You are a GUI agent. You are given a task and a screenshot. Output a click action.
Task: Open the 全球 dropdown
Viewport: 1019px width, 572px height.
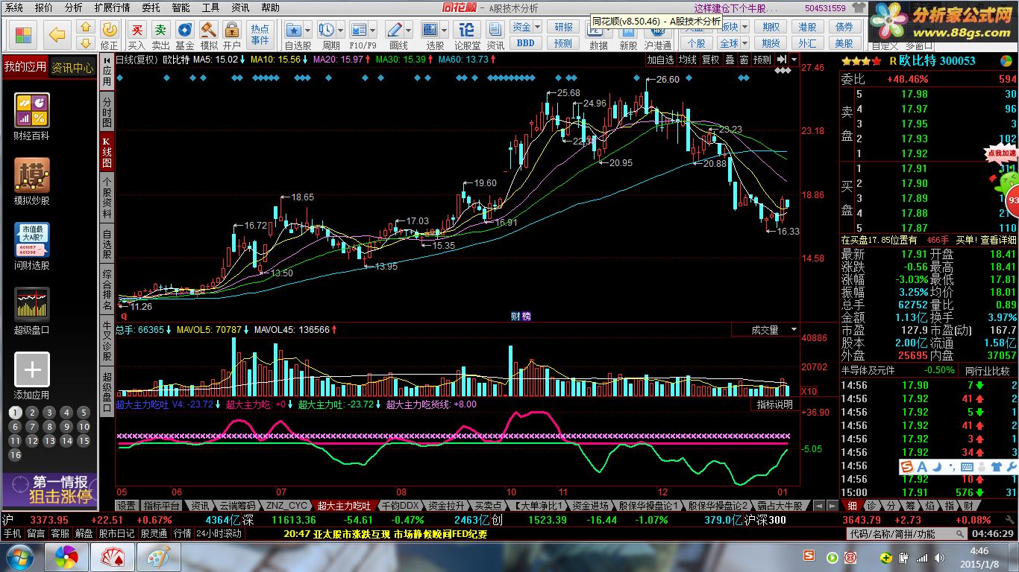(x=733, y=43)
